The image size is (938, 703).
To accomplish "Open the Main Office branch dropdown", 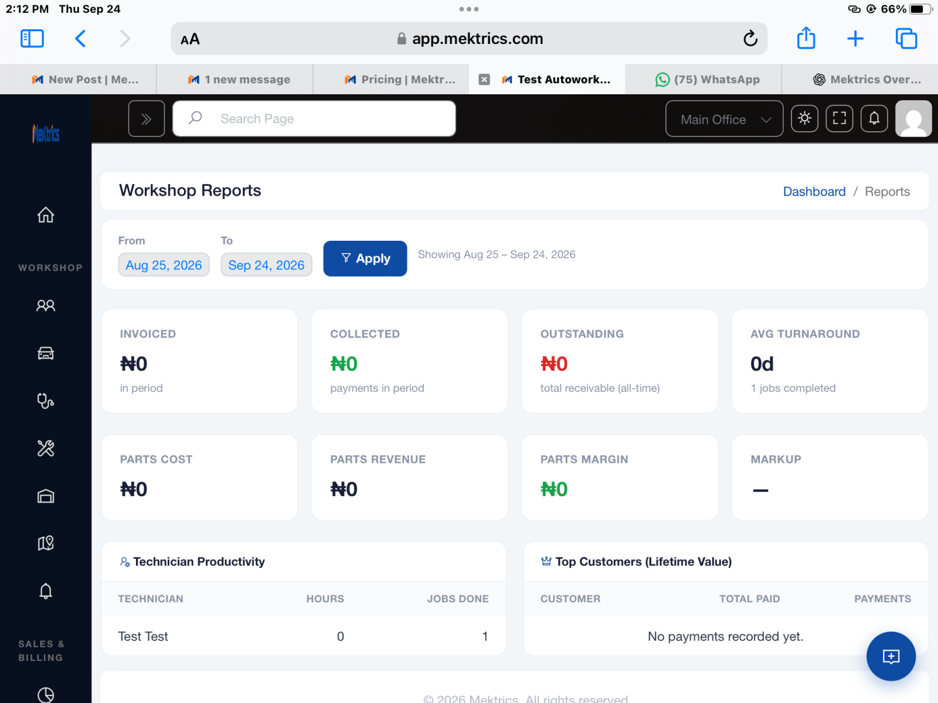I will pyautogui.click(x=725, y=119).
